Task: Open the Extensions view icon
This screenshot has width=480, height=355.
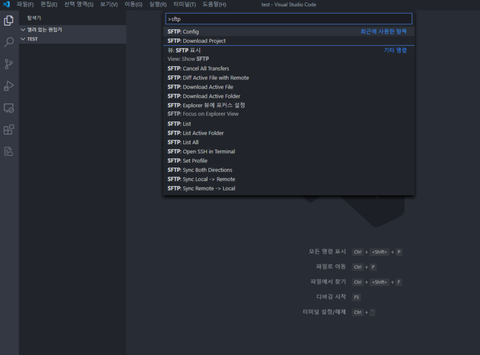Action: point(9,130)
